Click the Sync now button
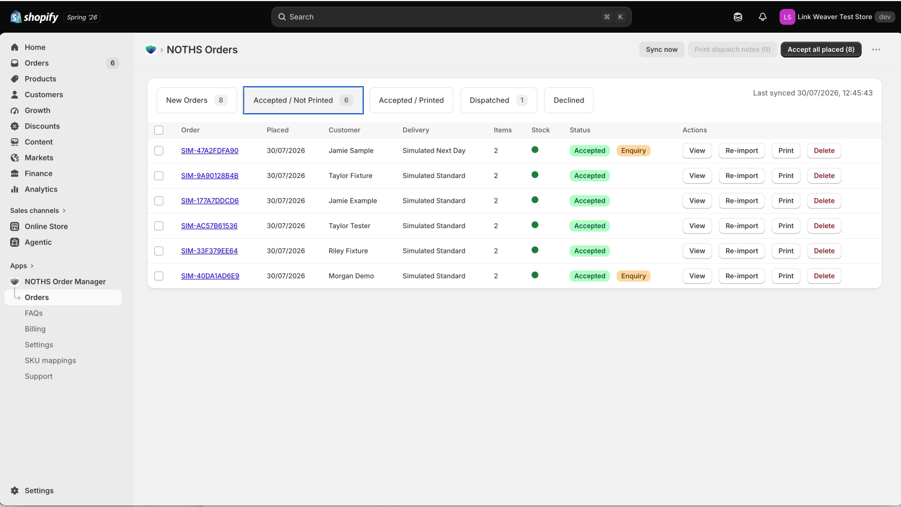901x507 pixels. [x=662, y=50]
